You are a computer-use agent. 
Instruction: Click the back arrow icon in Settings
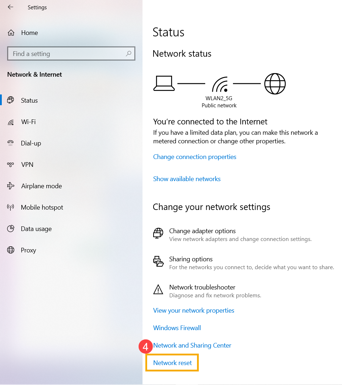(10, 7)
